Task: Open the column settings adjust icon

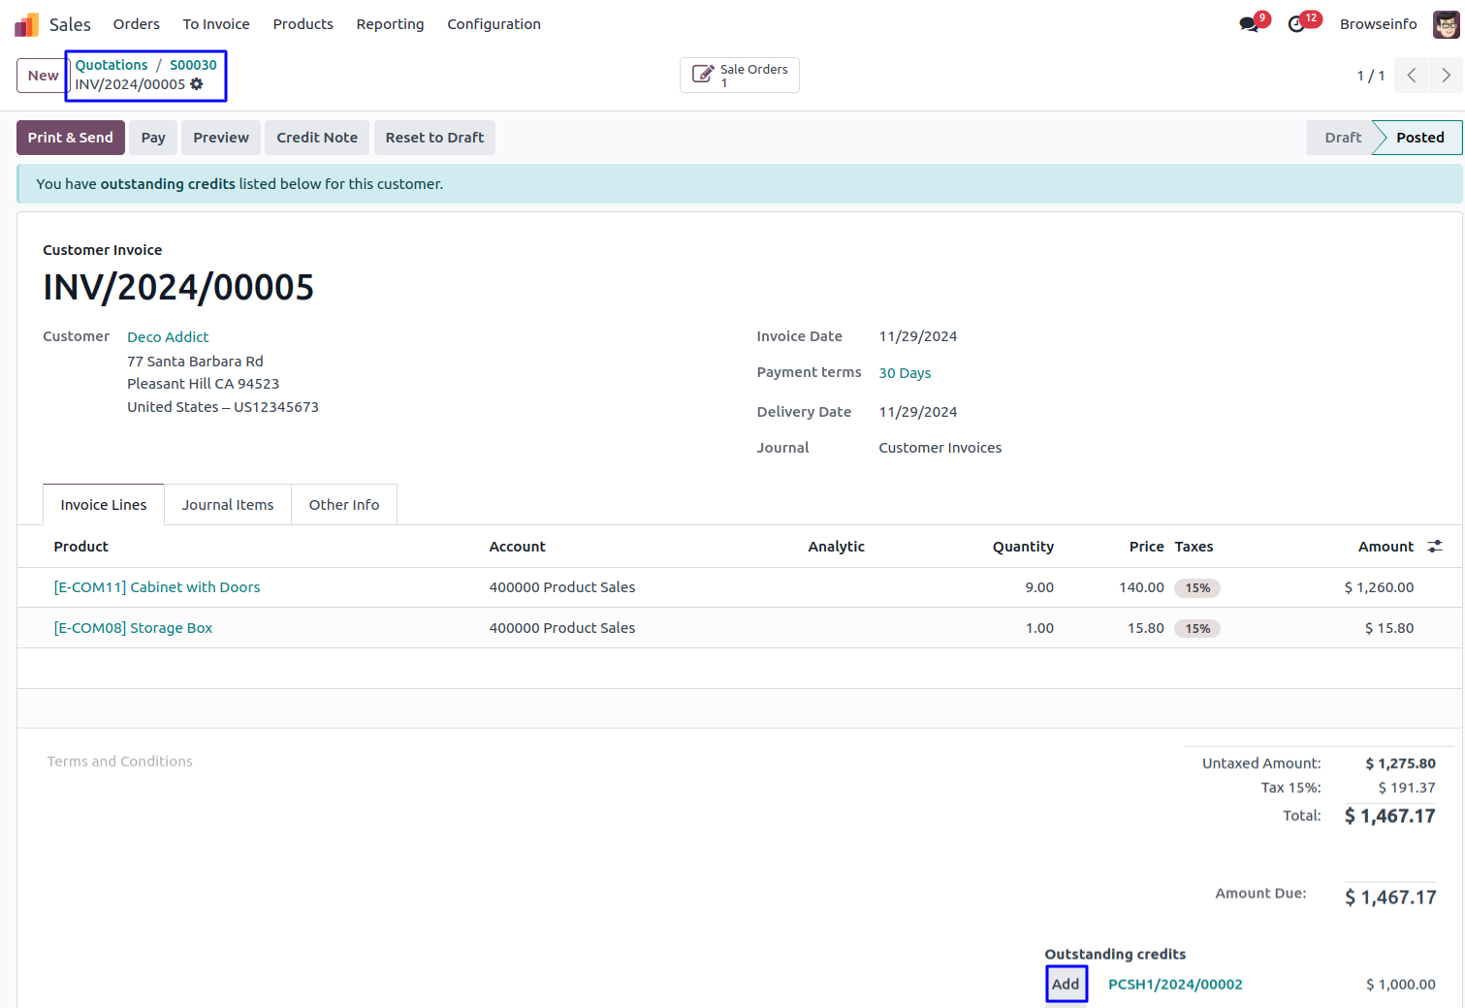Action: pyautogui.click(x=1435, y=547)
